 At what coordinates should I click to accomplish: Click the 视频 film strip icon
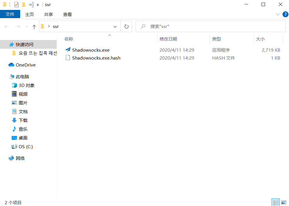click(14, 94)
